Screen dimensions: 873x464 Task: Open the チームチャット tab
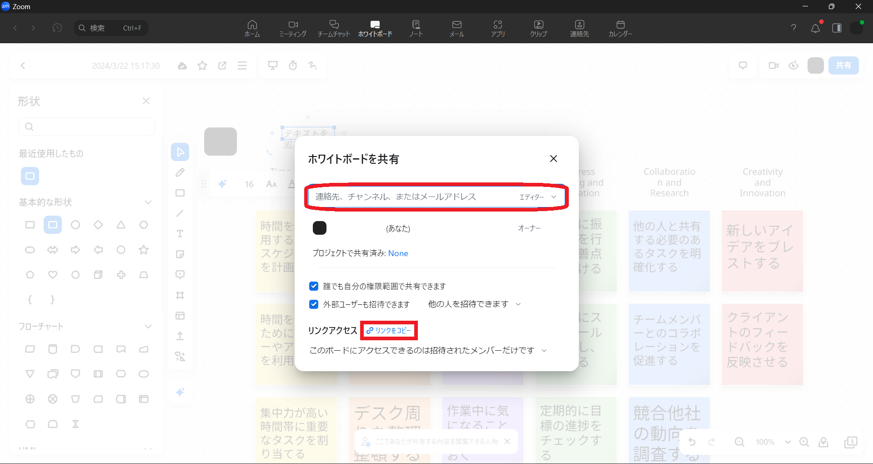[334, 28]
